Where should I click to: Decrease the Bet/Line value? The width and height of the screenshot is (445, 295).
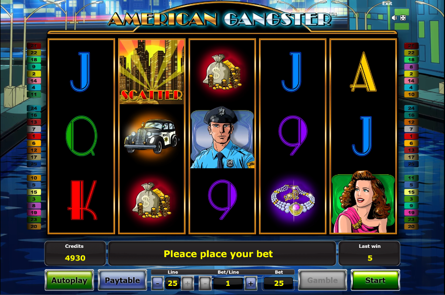[205, 283]
